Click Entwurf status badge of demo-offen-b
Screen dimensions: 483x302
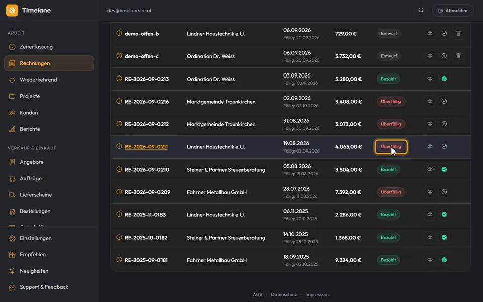(x=389, y=33)
